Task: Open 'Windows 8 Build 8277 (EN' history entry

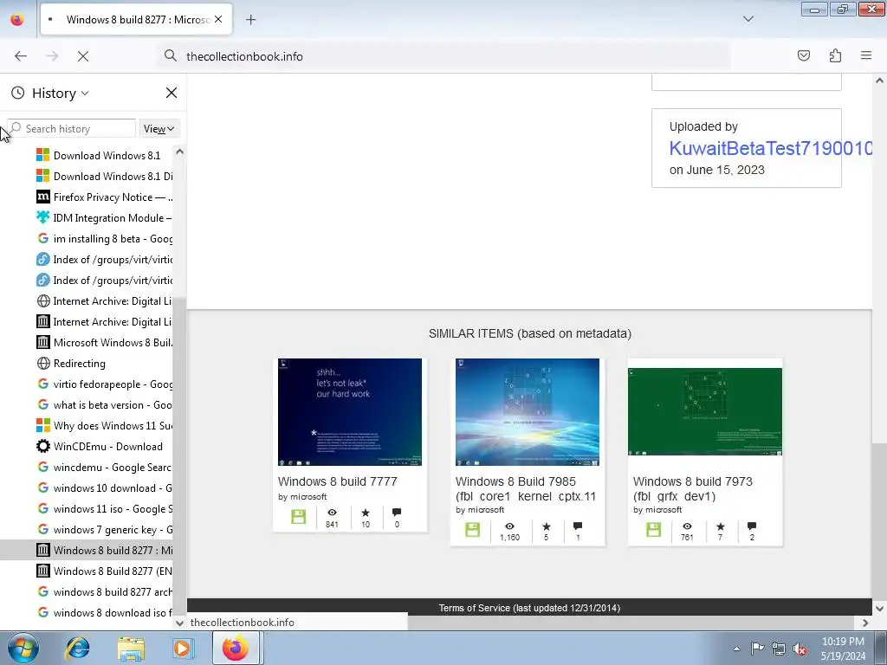Action: point(104,571)
